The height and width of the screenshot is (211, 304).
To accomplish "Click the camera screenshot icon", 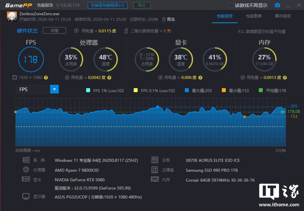I will click(x=277, y=5).
